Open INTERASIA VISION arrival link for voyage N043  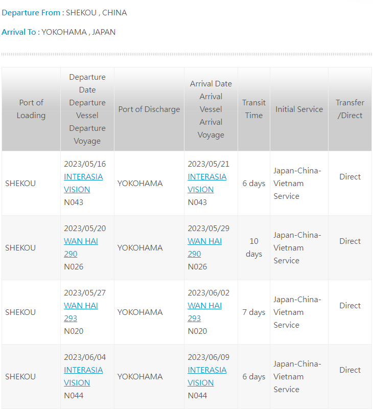206,183
